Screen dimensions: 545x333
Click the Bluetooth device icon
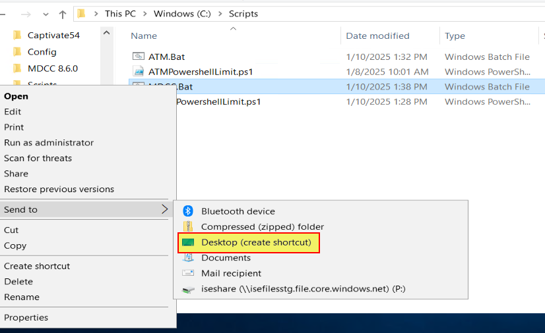[x=188, y=211]
